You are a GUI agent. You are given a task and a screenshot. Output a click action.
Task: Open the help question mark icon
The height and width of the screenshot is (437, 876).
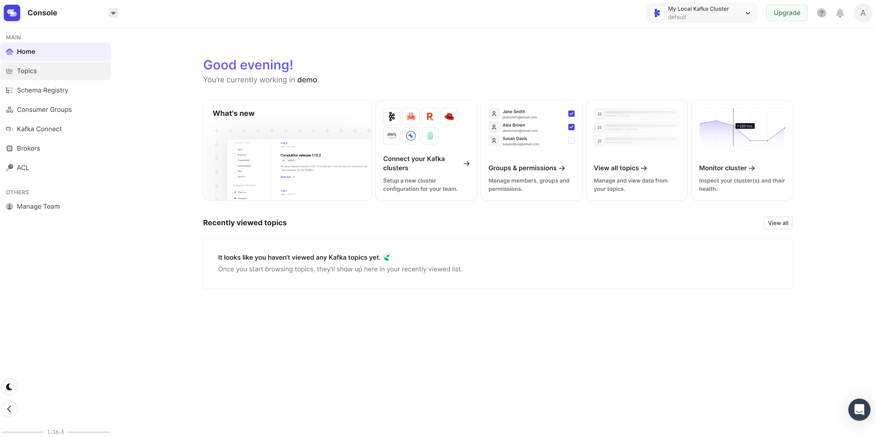(x=821, y=13)
